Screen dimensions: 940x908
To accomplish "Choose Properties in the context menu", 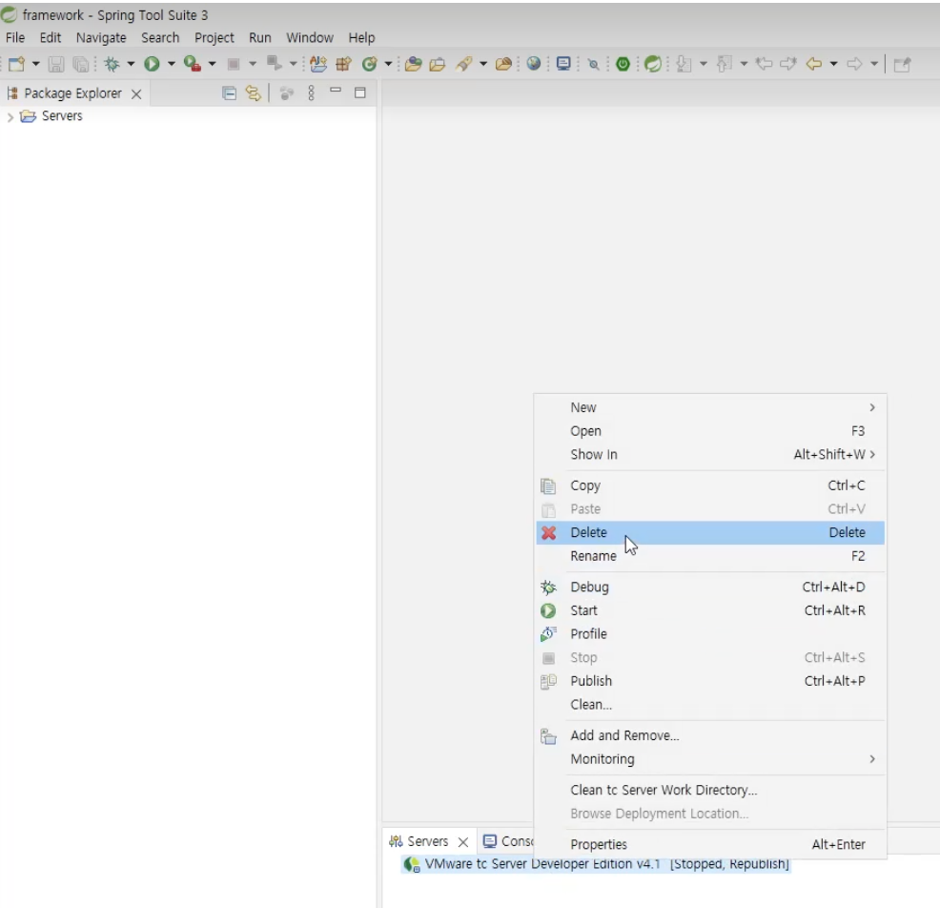I will click(x=710, y=844).
